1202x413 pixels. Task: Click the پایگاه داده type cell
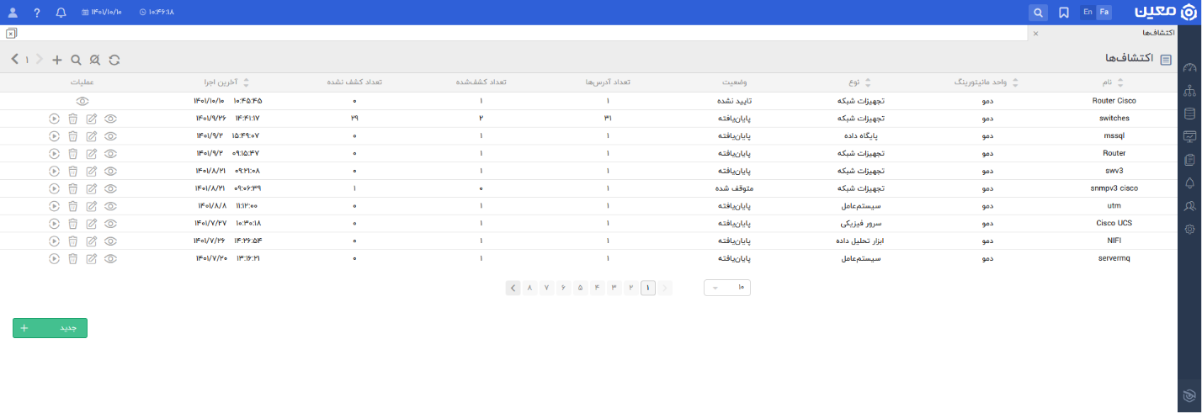(x=861, y=135)
